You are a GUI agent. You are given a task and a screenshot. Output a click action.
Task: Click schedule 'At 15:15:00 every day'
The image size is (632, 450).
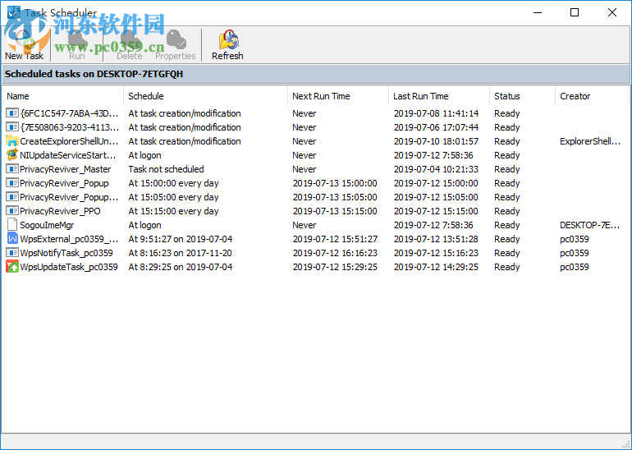[x=173, y=211]
